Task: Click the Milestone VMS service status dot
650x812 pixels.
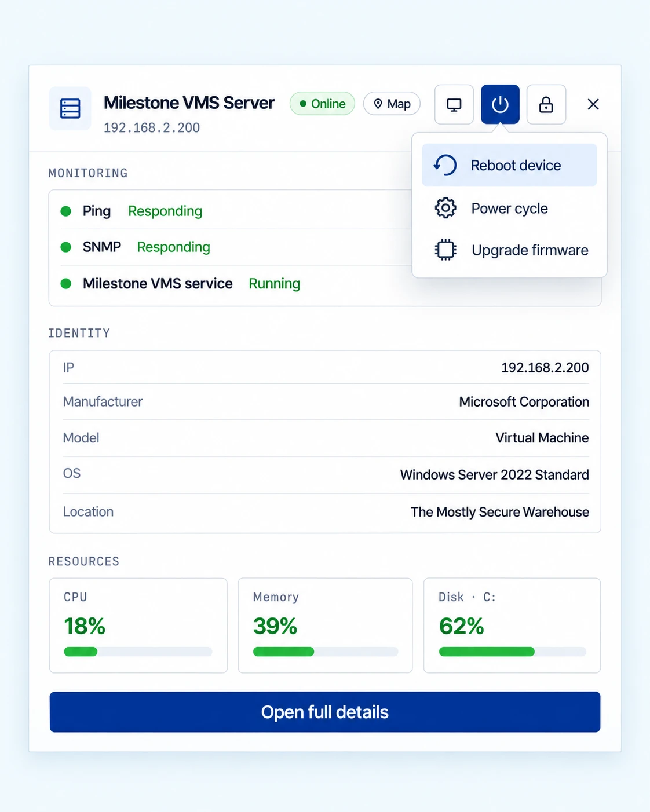Action: click(x=66, y=284)
